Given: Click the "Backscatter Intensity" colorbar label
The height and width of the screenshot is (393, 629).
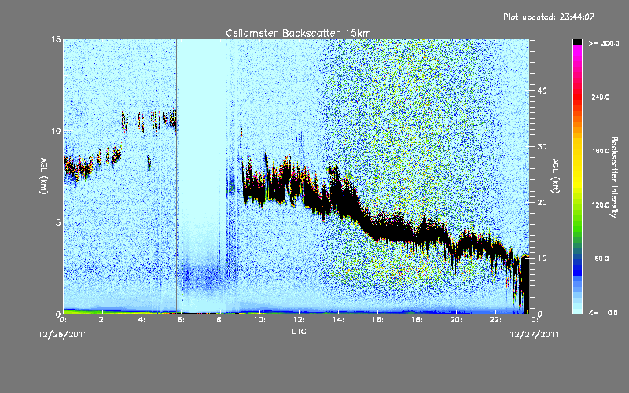Looking at the screenshot, I should coord(613,177).
